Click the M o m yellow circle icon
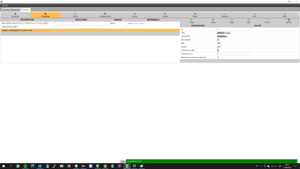Viewport: 300px width, 169px height. coord(267,20)
